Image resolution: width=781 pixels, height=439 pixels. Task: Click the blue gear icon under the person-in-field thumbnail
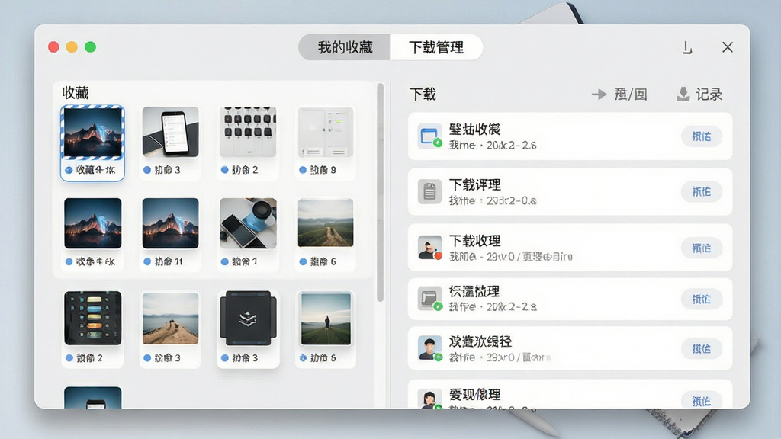[302, 358]
